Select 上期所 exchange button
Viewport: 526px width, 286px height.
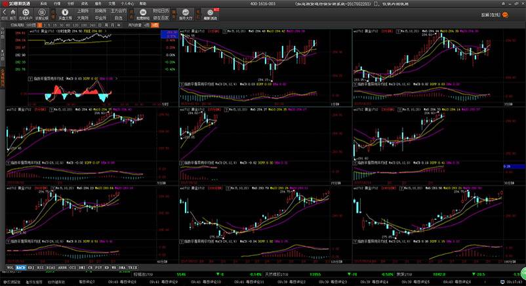pyautogui.click(x=83, y=11)
